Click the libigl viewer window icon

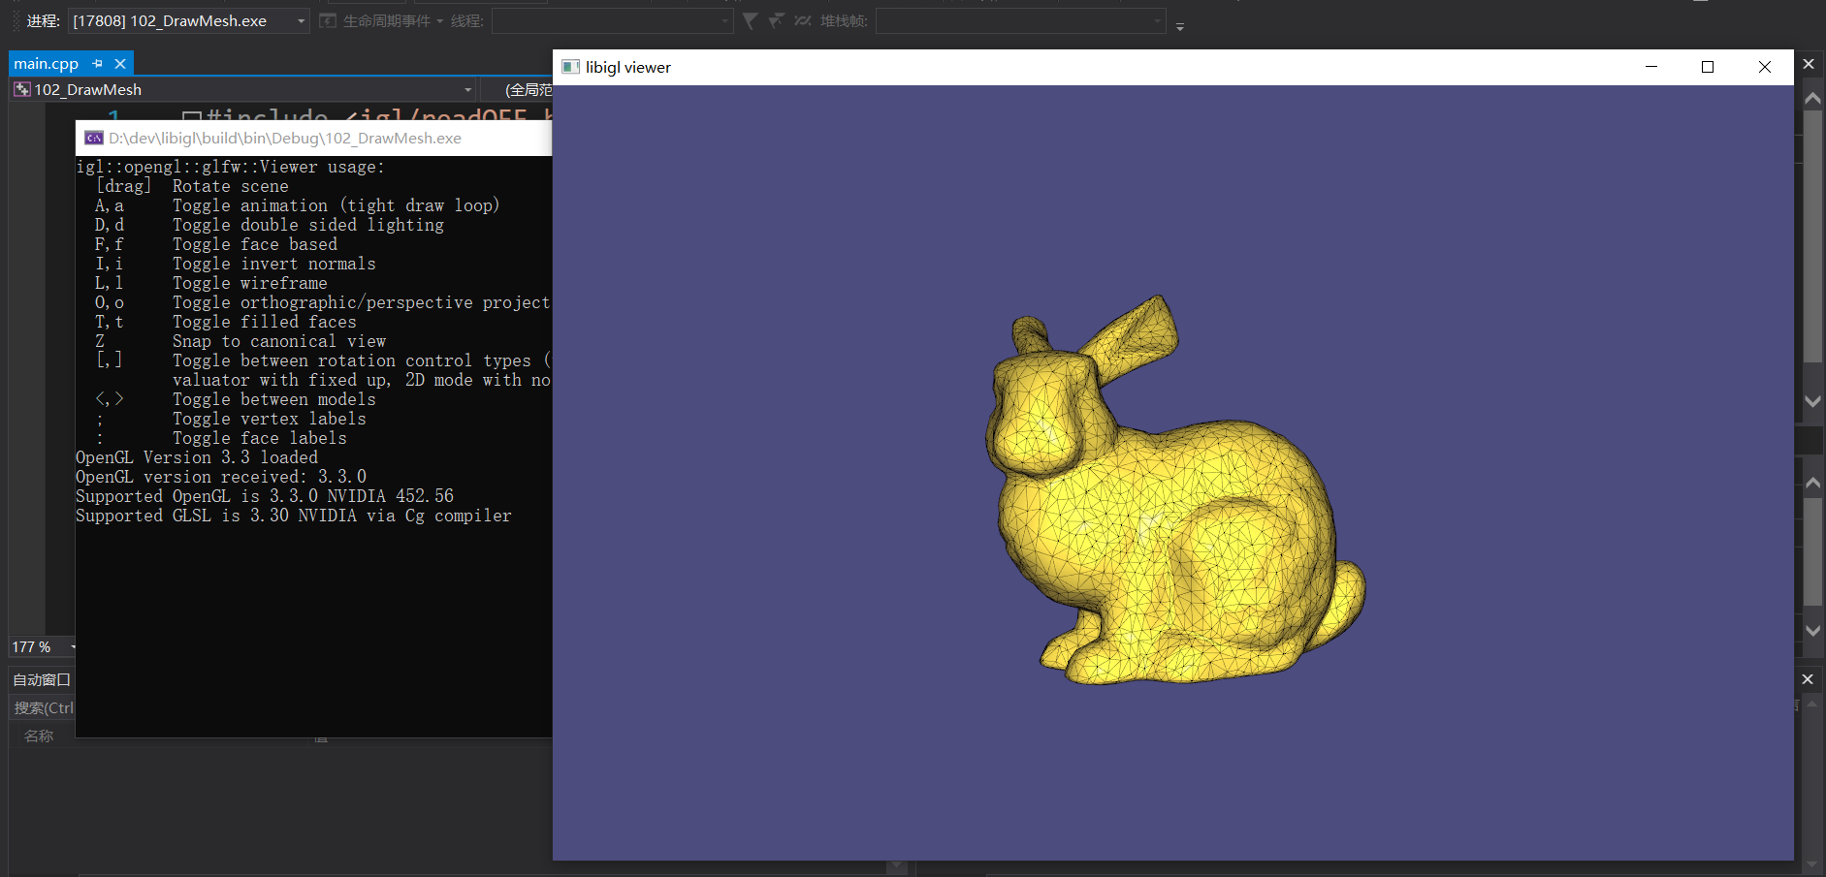coord(570,67)
